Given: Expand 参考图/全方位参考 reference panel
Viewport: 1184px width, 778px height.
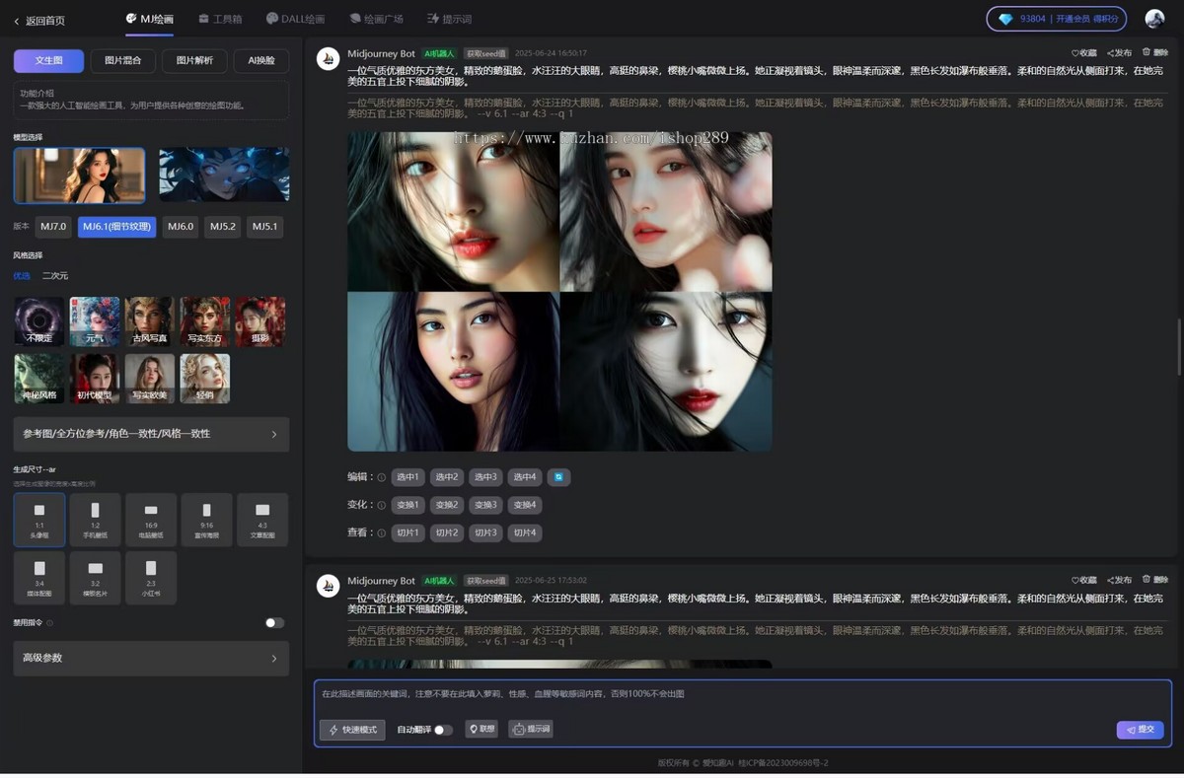Looking at the screenshot, I should [151, 434].
